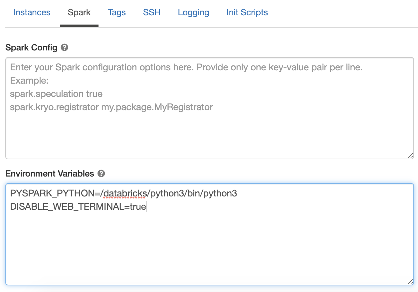Click the question mark beside Spark Config
Viewport: 418px width, 292px height.
tap(64, 47)
